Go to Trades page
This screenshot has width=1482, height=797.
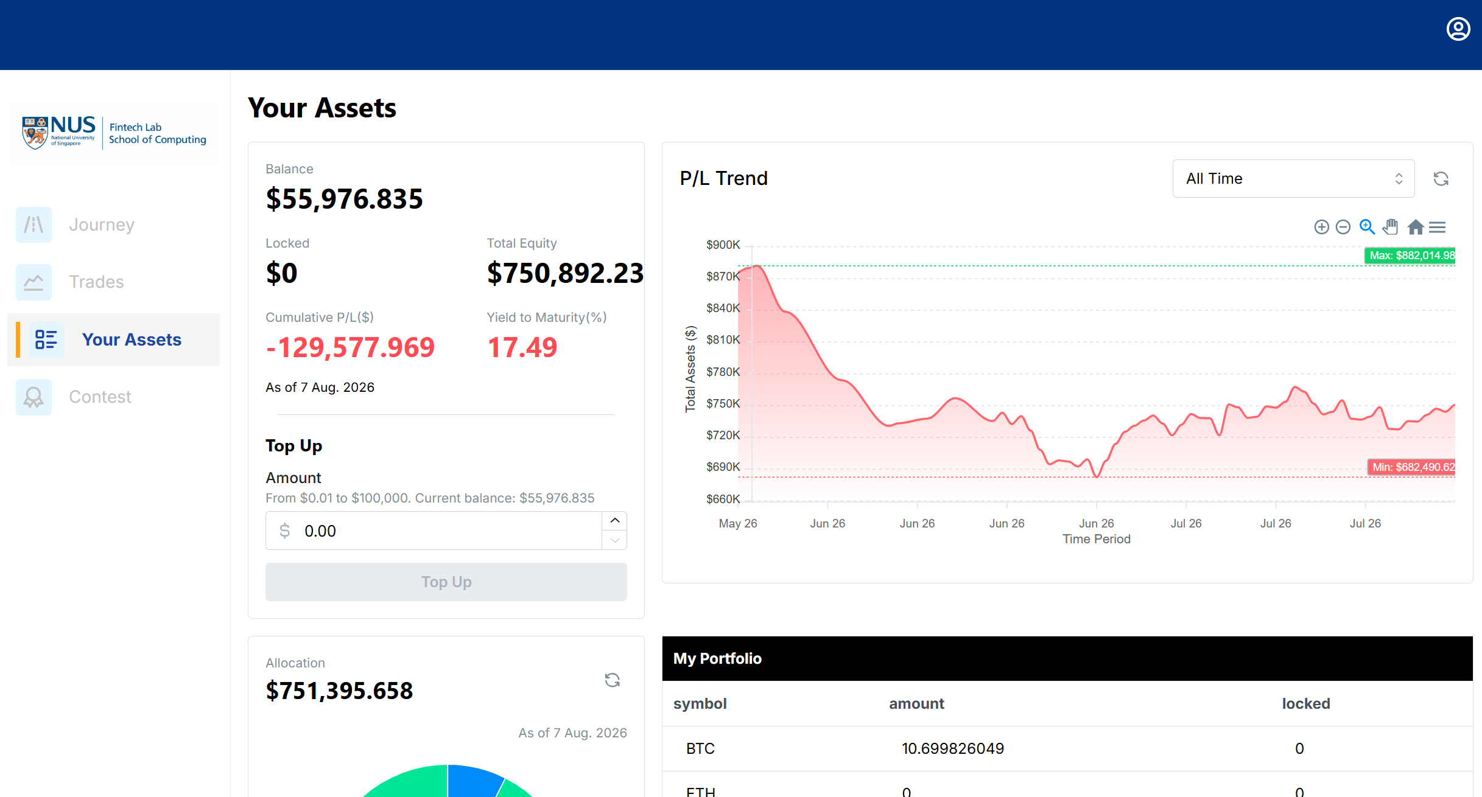[x=96, y=282]
